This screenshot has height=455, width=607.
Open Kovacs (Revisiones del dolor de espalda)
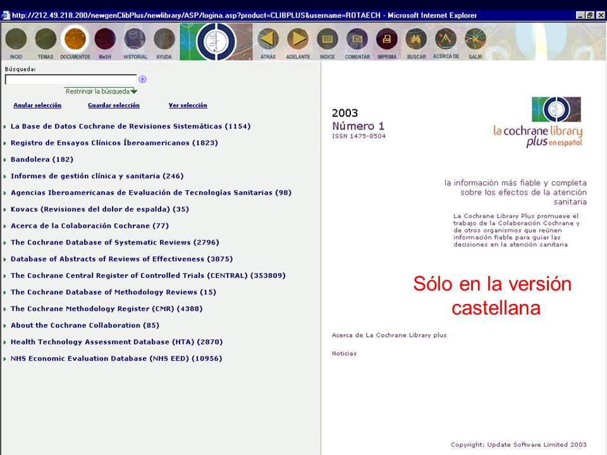point(100,209)
